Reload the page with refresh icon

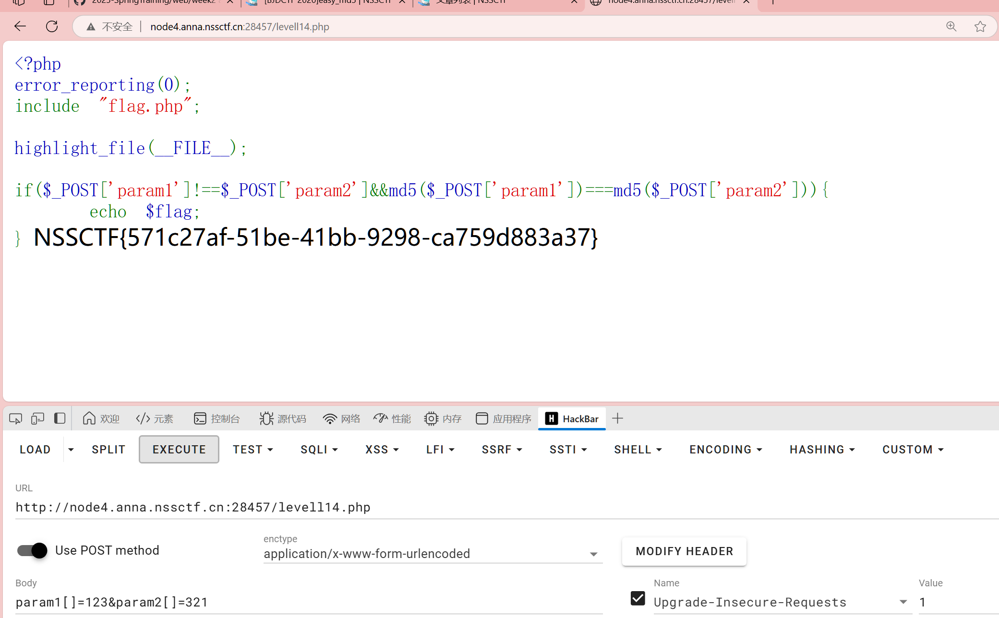coord(52,26)
